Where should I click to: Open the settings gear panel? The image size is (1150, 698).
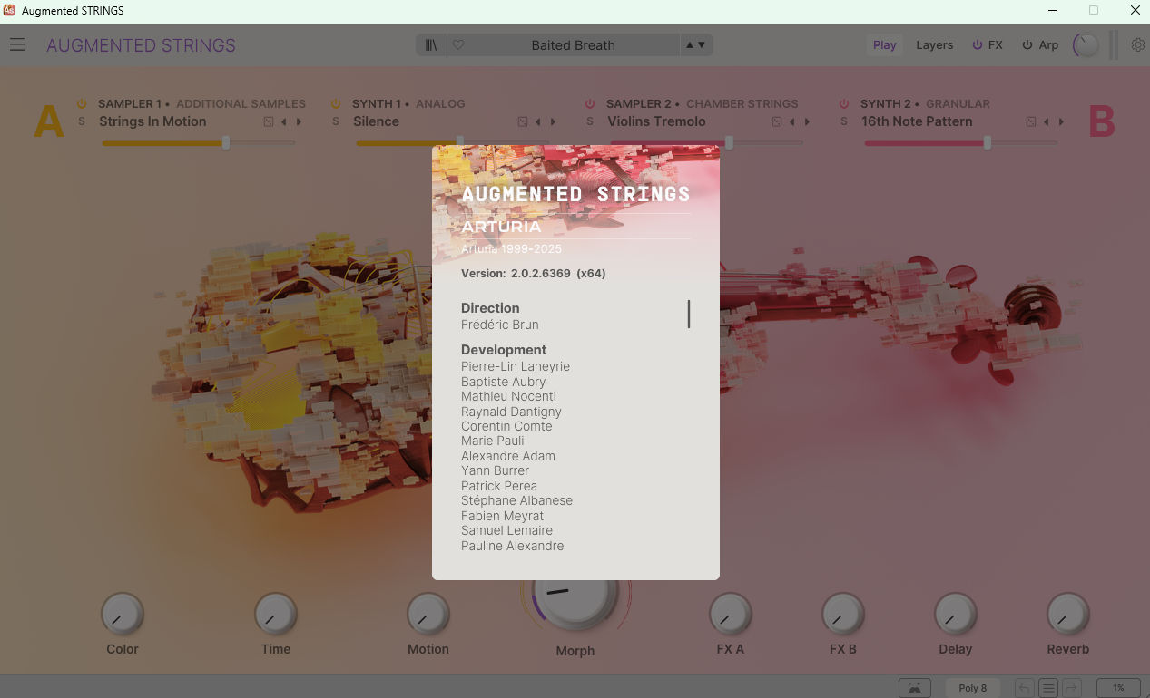[x=1137, y=44]
